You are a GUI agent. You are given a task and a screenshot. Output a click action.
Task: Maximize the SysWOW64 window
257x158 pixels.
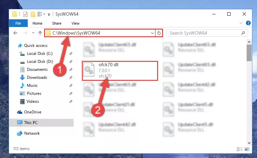(229, 14)
